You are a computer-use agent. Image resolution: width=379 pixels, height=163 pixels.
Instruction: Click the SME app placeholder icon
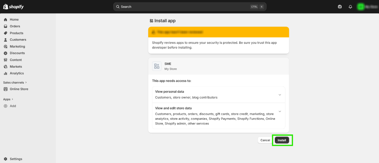[157, 66]
